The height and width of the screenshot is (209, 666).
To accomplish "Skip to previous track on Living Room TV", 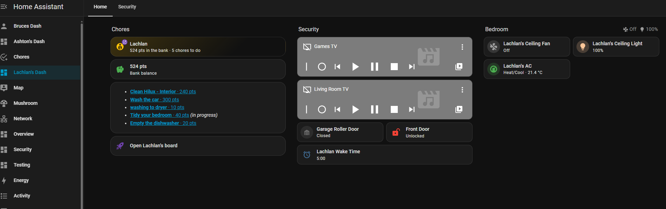I will coord(337,109).
